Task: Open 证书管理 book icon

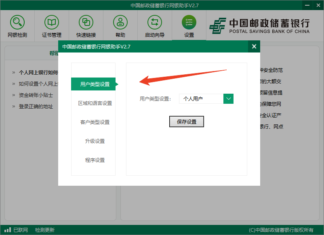Action: [x=52, y=22]
